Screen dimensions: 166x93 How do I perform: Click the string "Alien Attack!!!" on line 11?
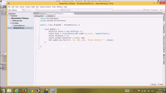96,40
